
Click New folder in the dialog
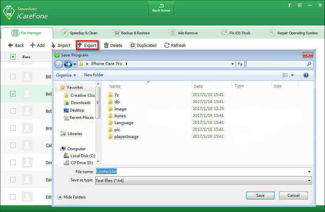click(94, 75)
